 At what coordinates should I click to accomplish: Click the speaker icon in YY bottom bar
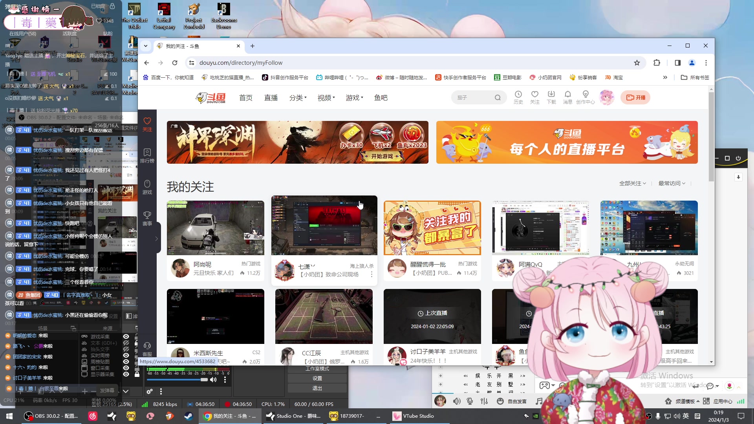pyautogui.click(x=457, y=401)
